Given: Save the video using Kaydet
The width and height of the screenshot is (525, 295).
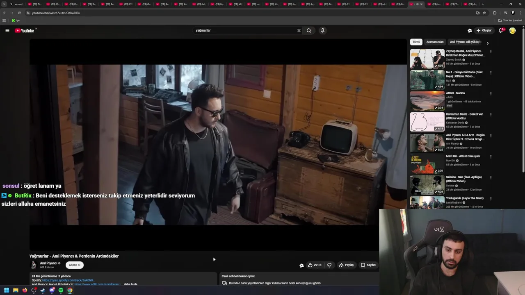Looking at the screenshot, I should click(x=368, y=265).
